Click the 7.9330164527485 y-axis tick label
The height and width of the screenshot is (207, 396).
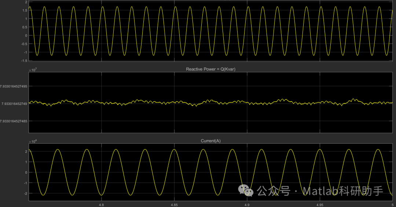(x=14, y=121)
